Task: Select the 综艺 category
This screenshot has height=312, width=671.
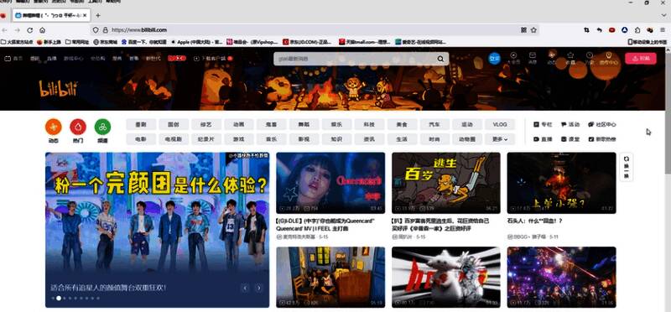Action: click(x=206, y=124)
